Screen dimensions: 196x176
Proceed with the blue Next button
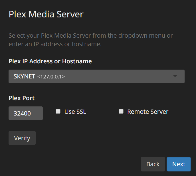tap(179, 164)
